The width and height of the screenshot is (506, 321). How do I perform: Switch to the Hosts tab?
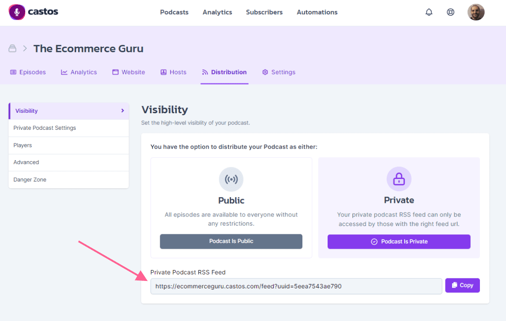(174, 72)
